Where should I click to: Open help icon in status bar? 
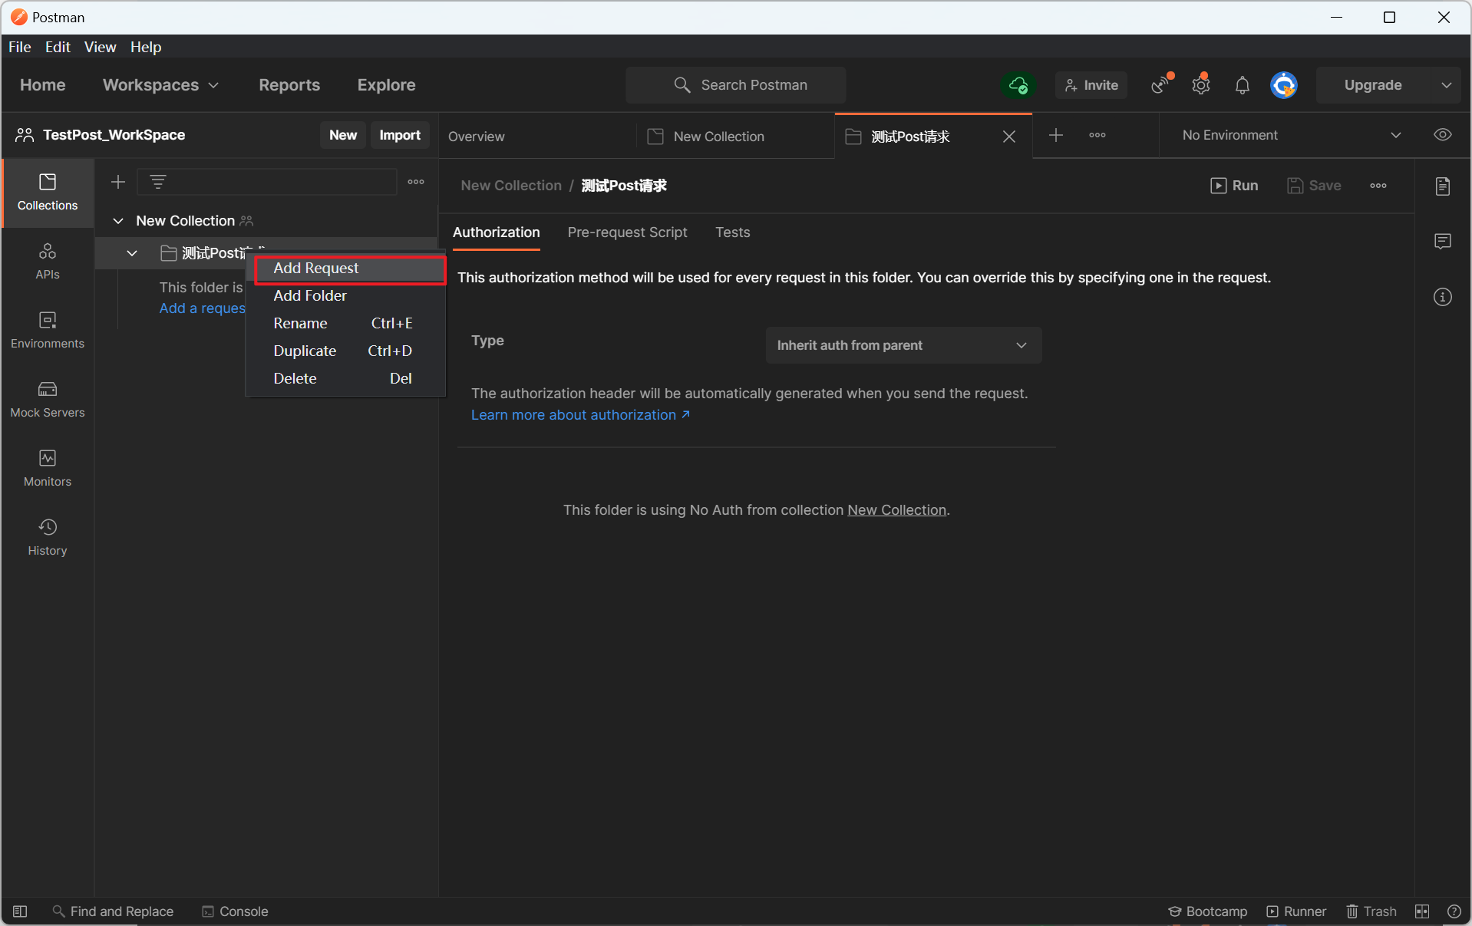click(x=1454, y=911)
